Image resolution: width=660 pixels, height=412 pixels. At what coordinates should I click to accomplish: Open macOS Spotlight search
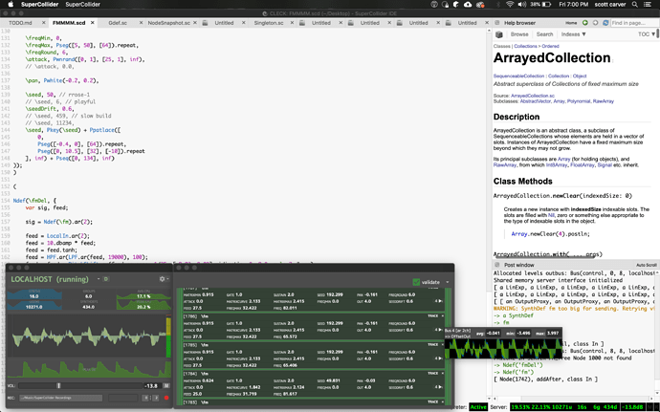(x=634, y=6)
